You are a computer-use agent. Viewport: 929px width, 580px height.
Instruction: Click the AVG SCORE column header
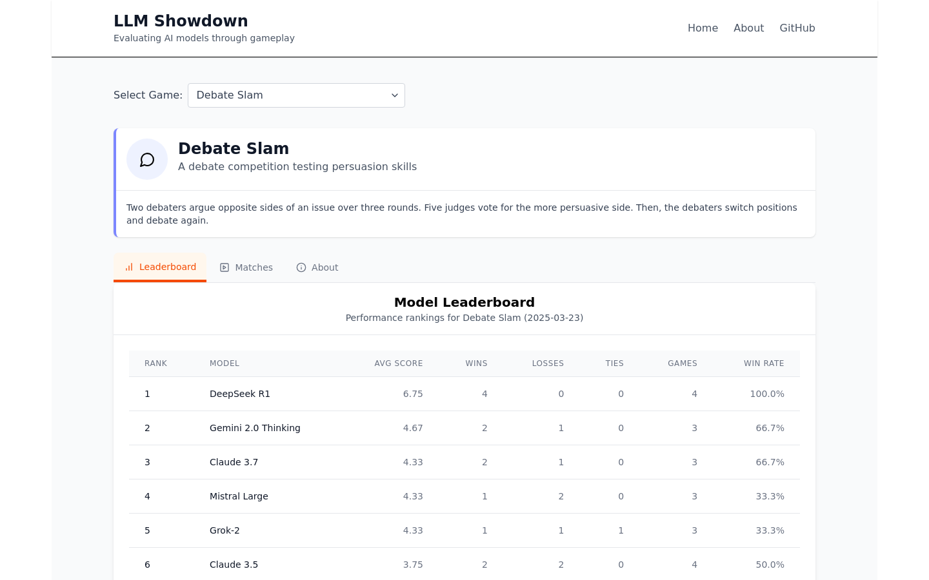pyautogui.click(x=399, y=363)
